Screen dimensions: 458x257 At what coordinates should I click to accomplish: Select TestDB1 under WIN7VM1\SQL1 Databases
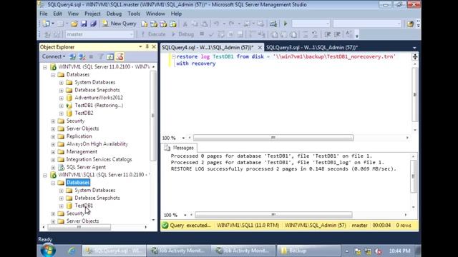pos(84,206)
